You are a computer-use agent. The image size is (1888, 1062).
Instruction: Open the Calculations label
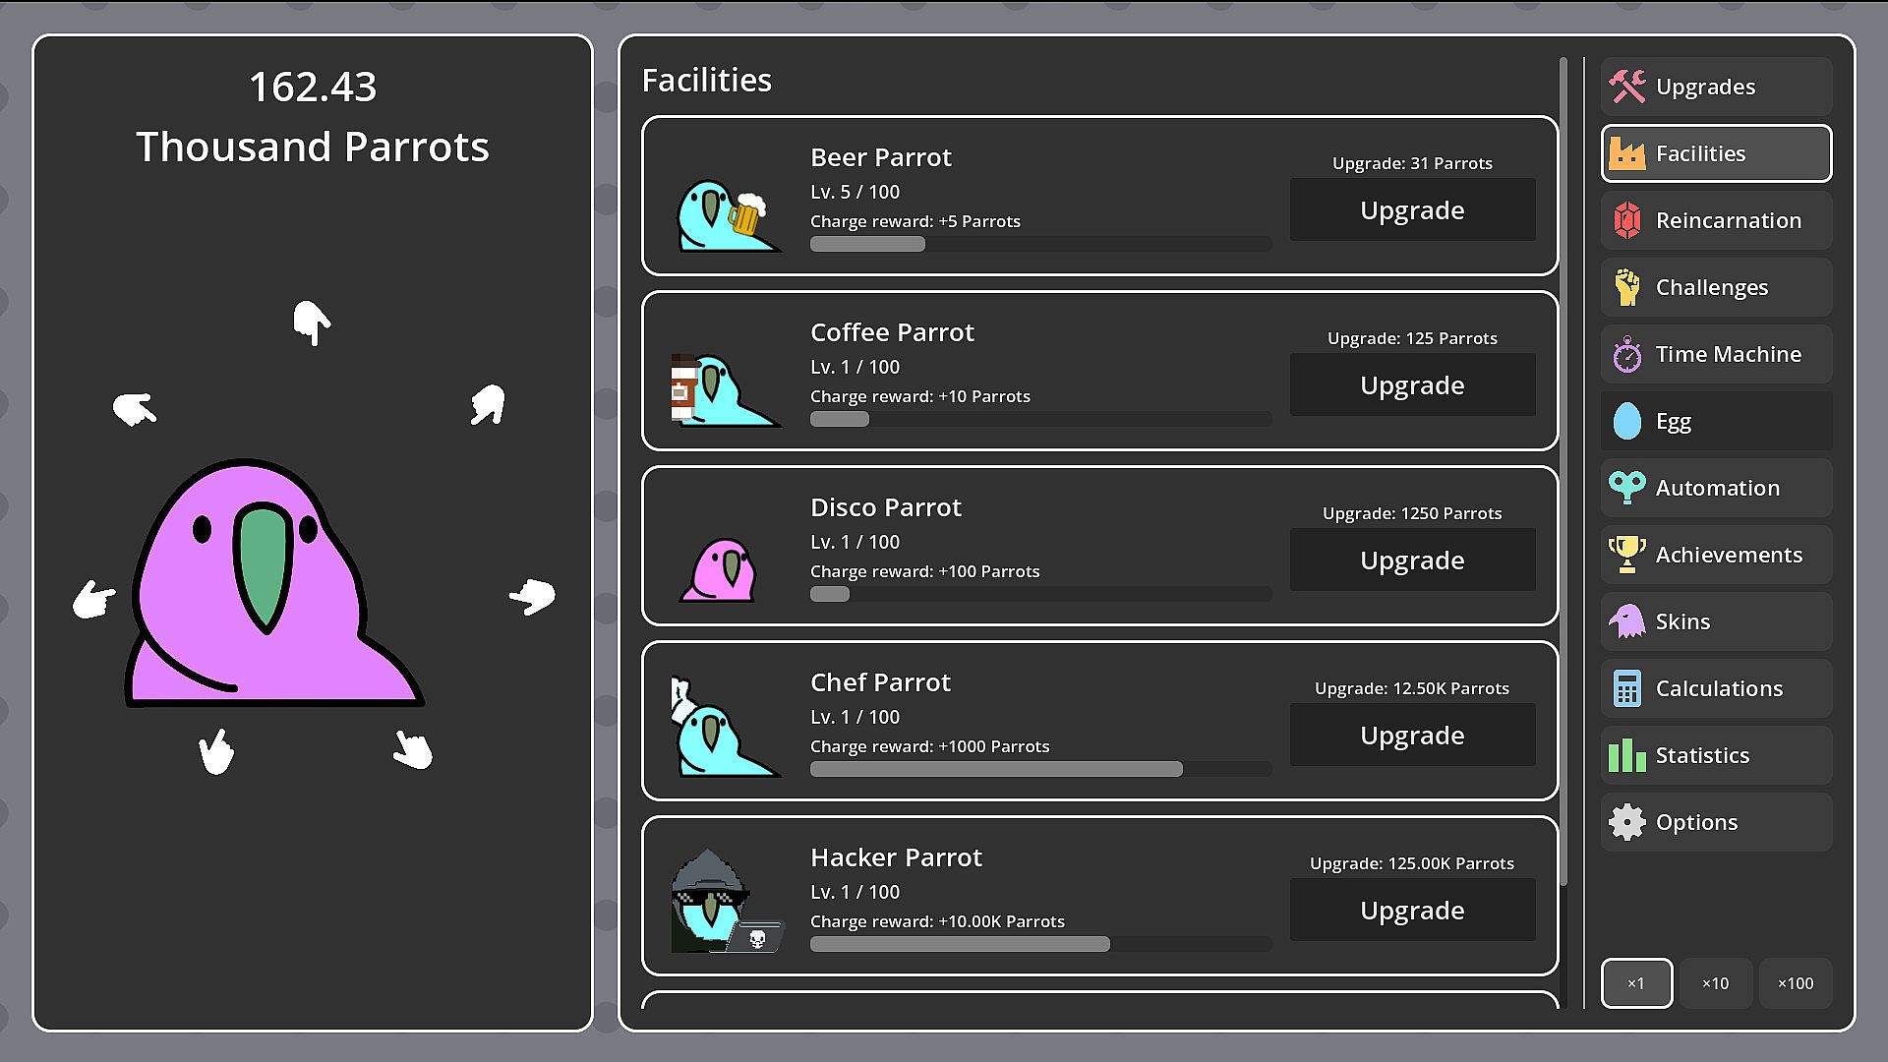tap(1719, 688)
